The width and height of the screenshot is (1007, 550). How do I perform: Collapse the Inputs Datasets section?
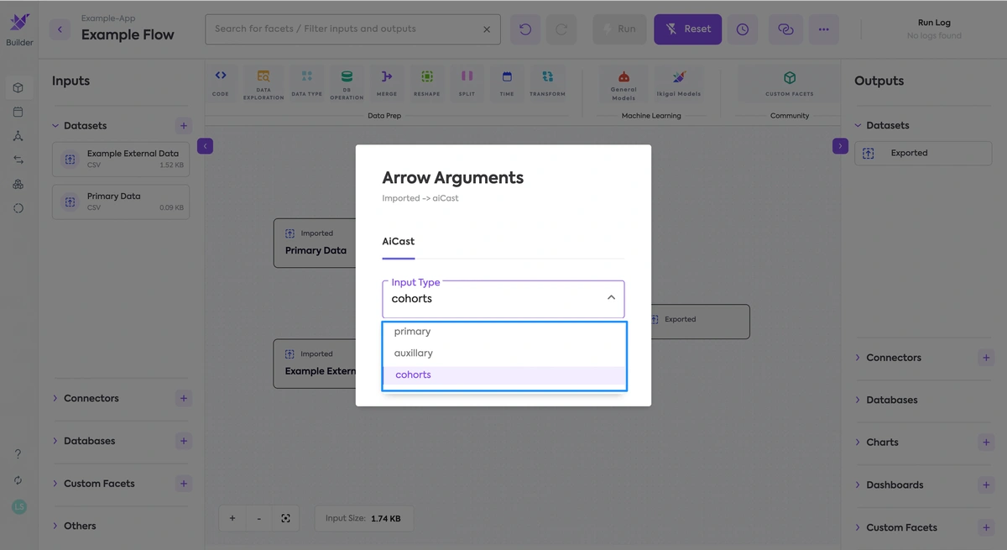[55, 126]
